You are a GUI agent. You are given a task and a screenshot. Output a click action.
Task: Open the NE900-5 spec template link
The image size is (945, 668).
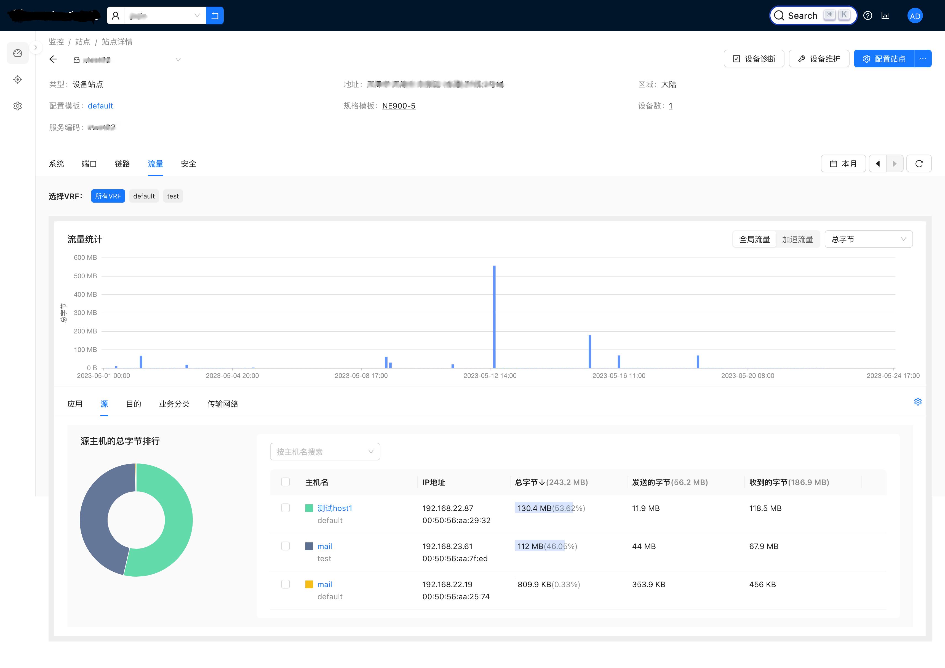[x=398, y=106]
